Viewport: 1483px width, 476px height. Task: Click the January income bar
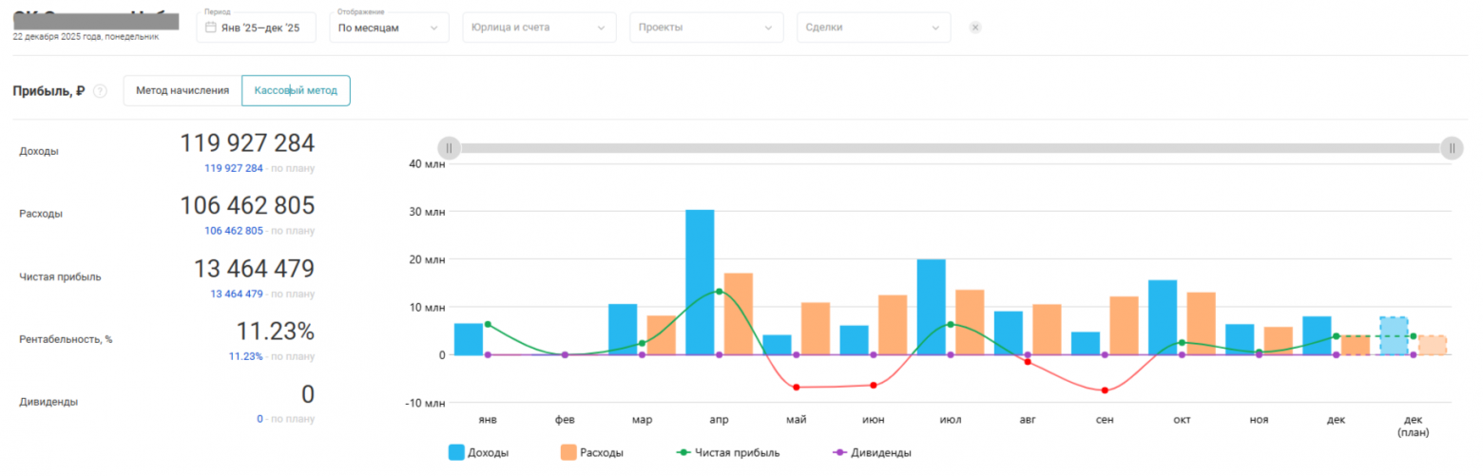(x=469, y=339)
